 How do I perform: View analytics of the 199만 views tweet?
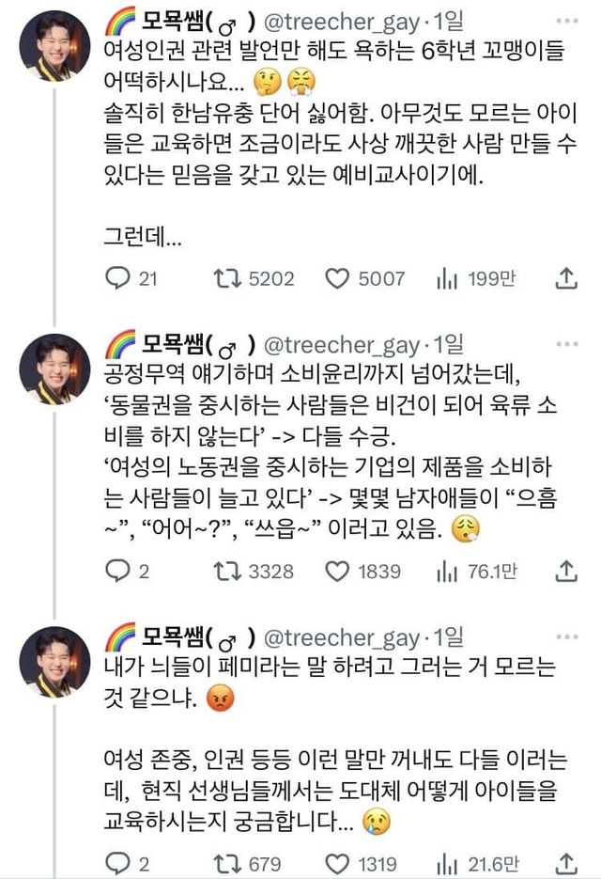(x=445, y=278)
